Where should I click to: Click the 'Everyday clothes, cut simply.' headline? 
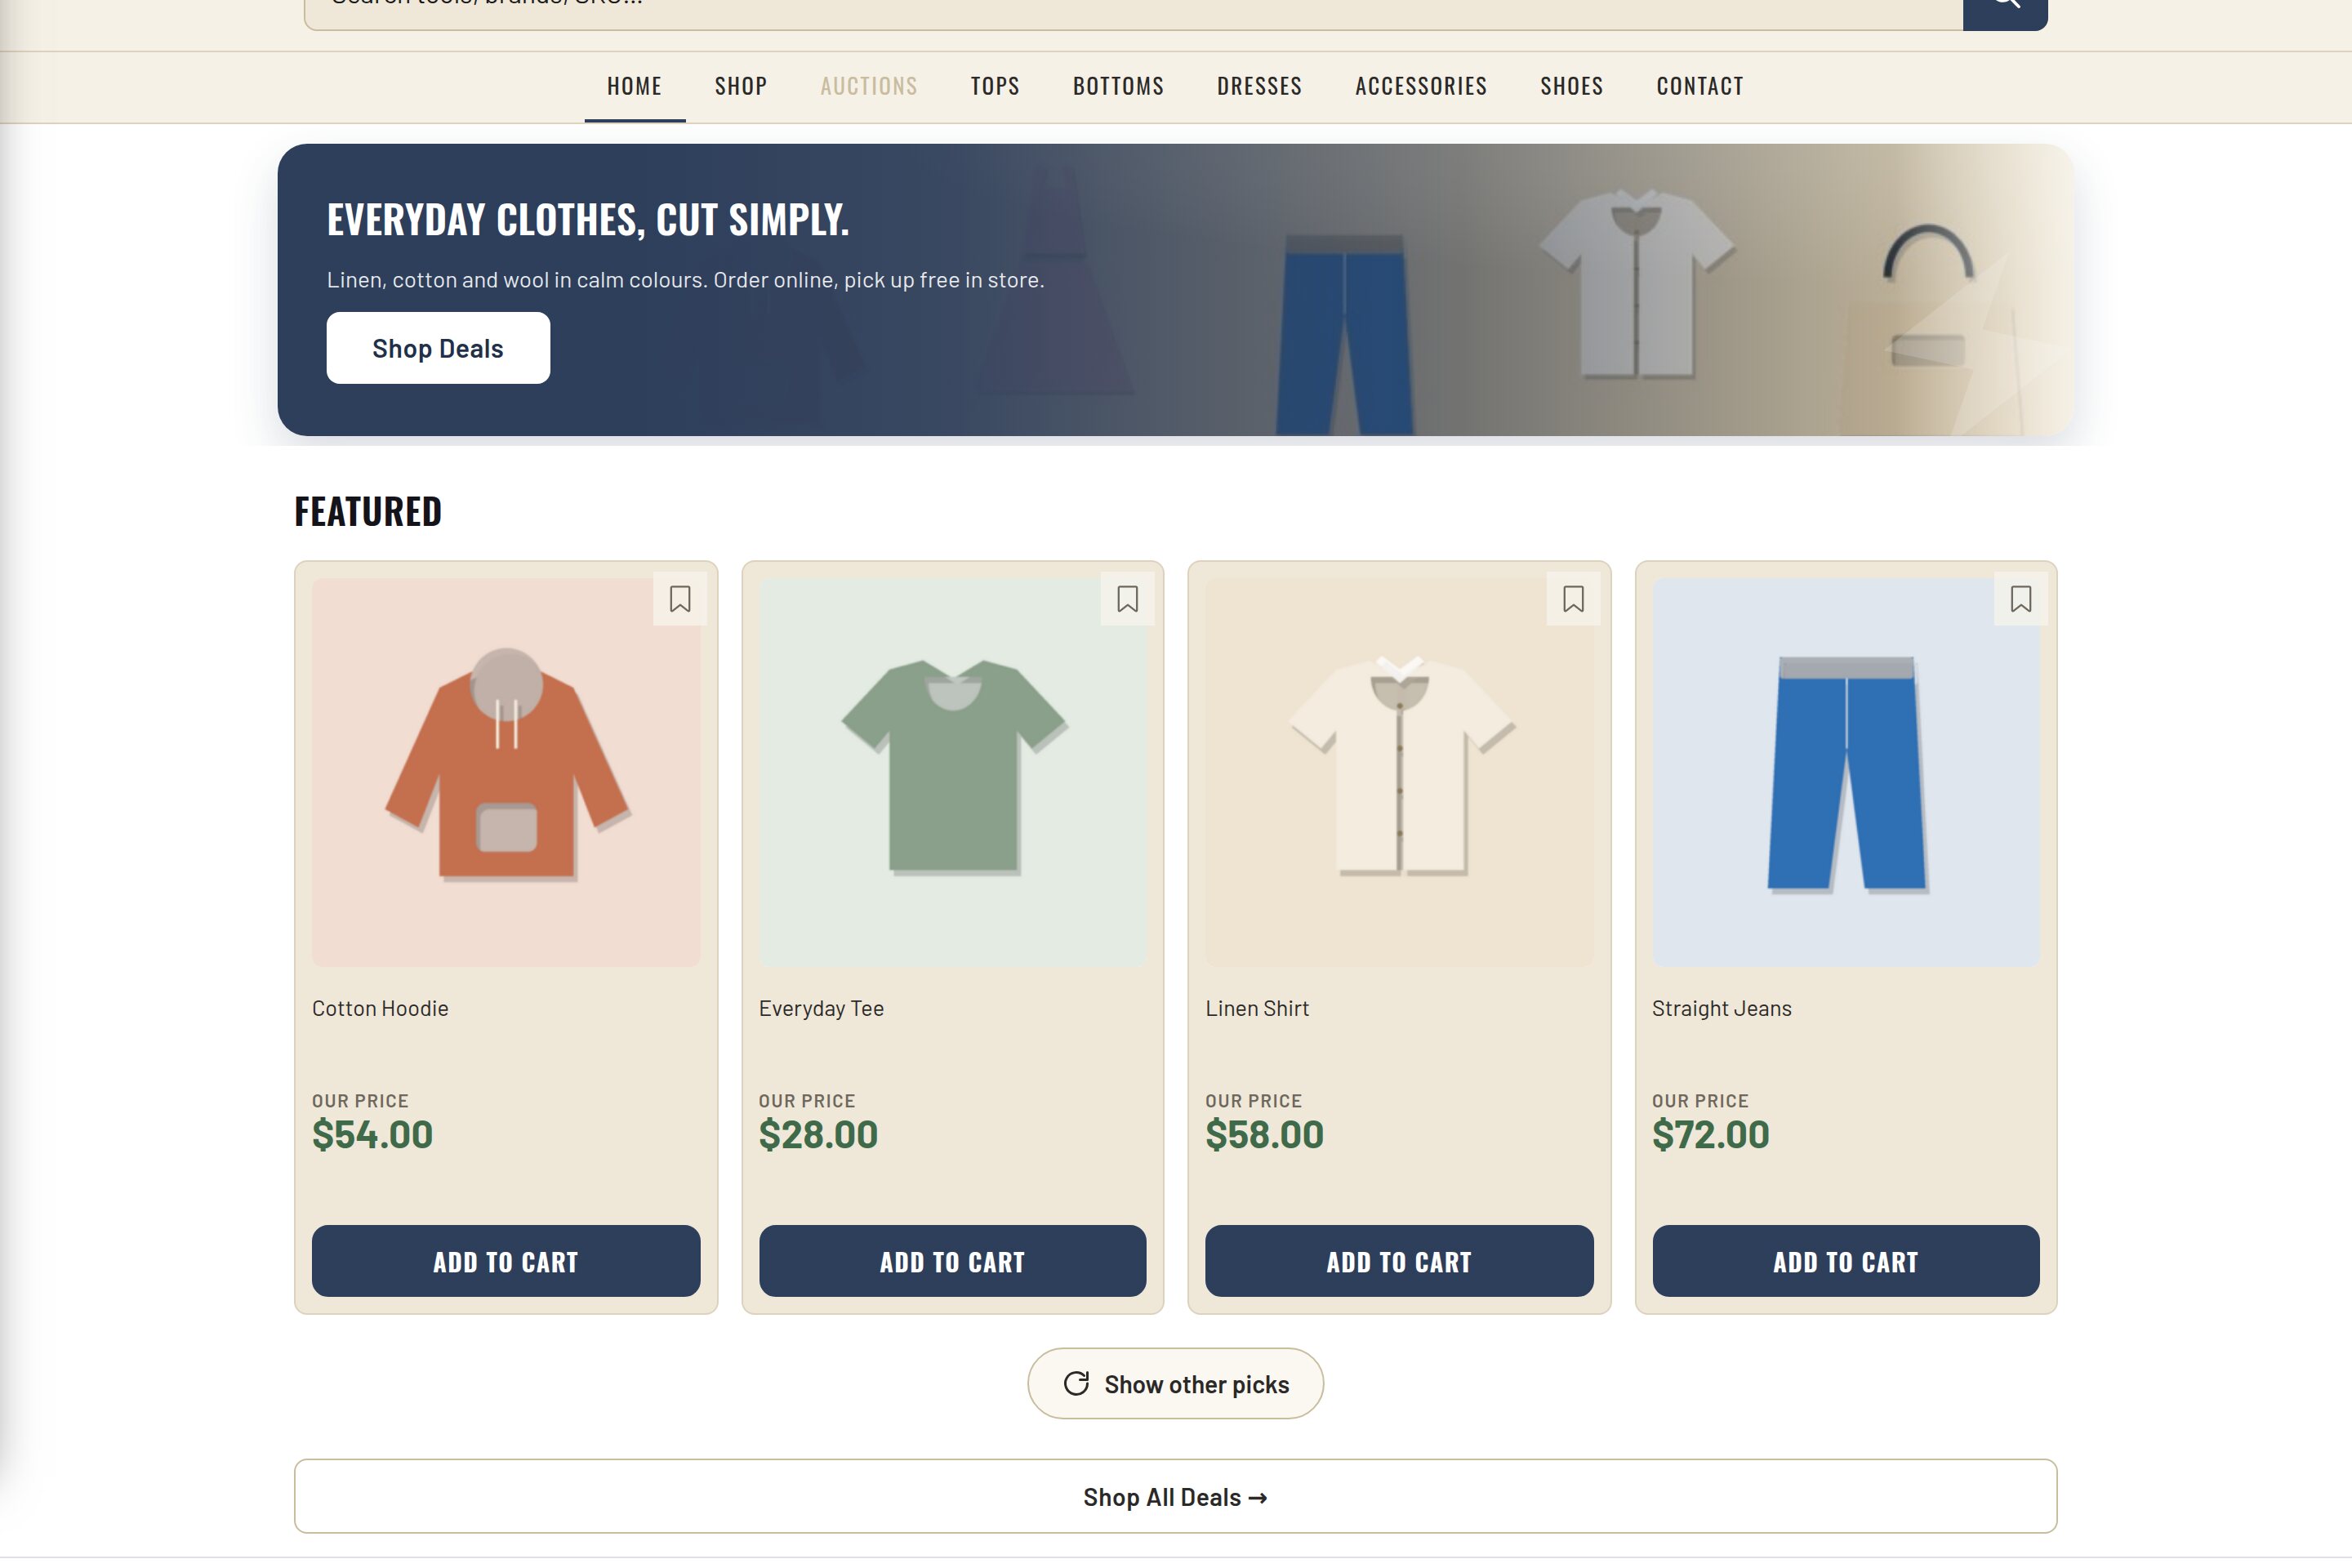click(x=588, y=220)
